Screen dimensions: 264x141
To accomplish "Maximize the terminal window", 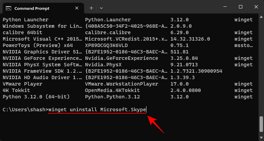I will coord(240,7).
